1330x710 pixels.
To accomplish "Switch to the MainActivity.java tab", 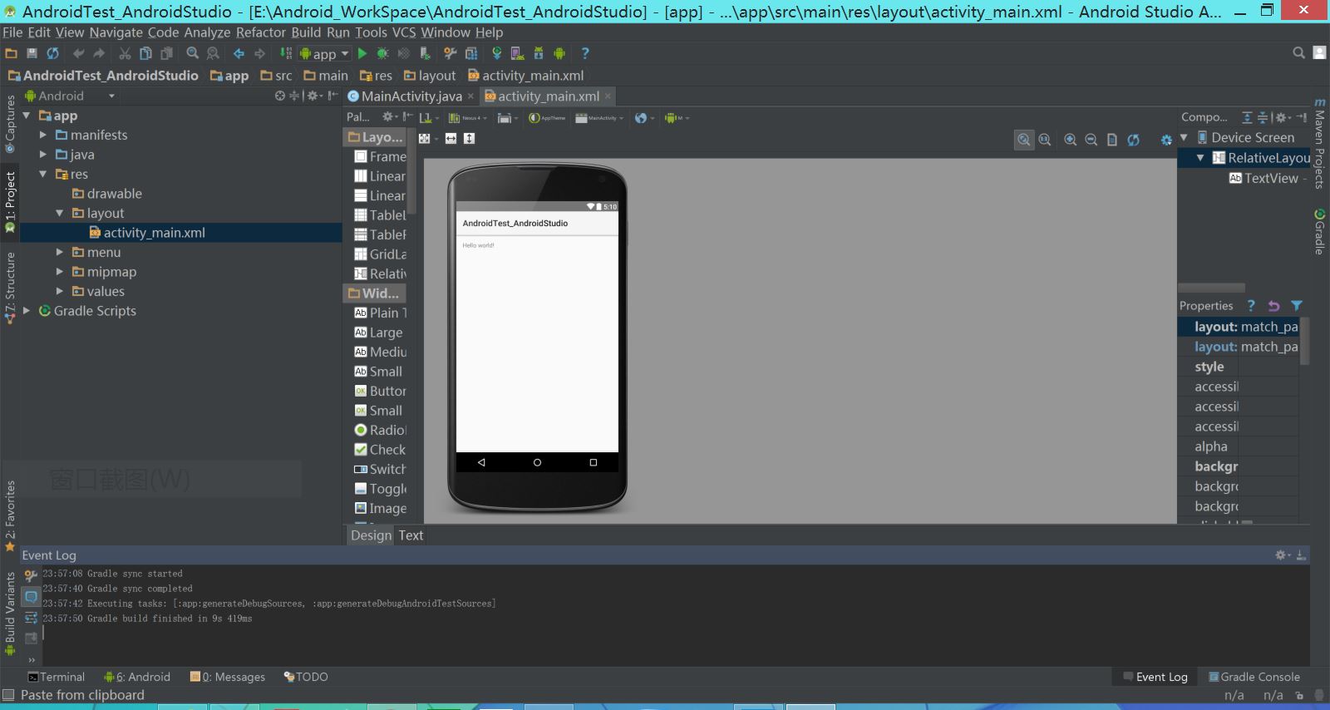I will pos(411,96).
